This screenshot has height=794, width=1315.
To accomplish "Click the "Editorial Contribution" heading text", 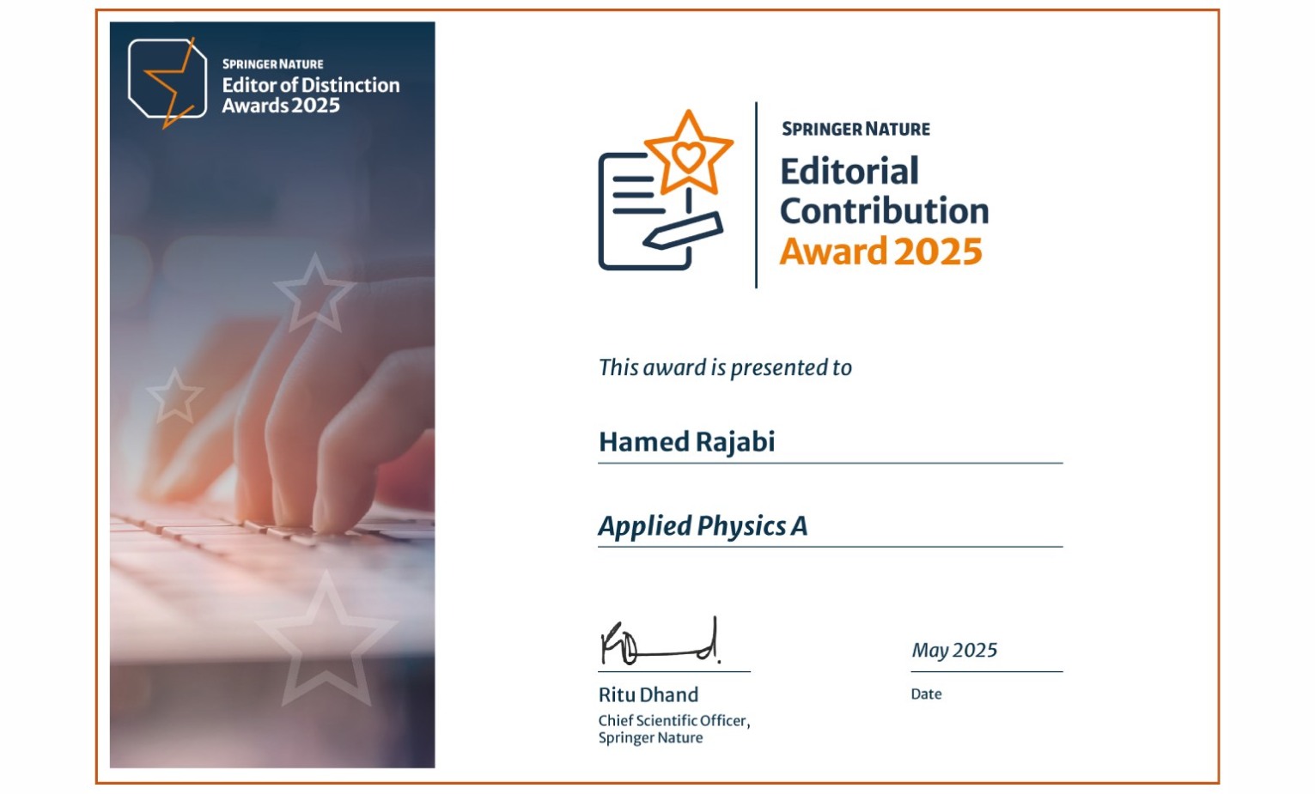I will pyautogui.click(x=883, y=191).
